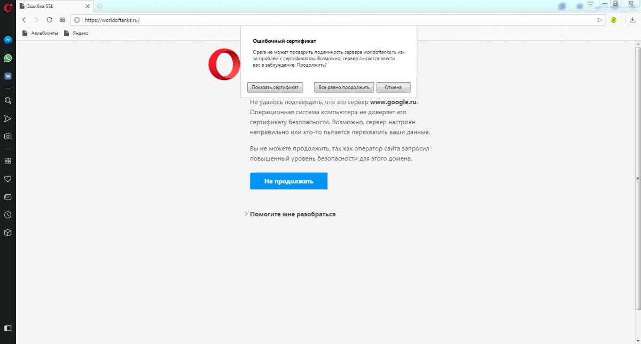641x344 pixels.
Task: Toggle the sidebar panel icon at bottom
Action: coord(8,328)
